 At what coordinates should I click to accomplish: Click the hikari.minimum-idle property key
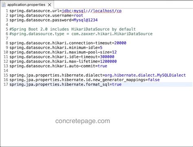(x=53, y=48)
